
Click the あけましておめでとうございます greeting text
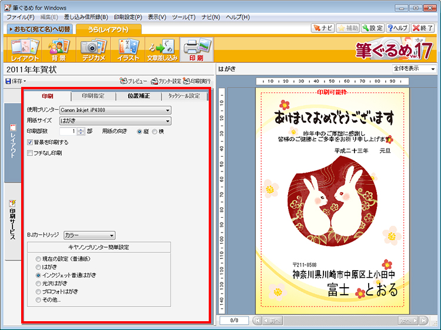[333, 117]
